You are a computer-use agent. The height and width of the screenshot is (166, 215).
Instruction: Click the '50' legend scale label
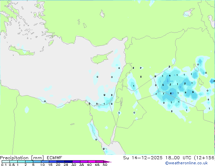(x=105, y=165)
